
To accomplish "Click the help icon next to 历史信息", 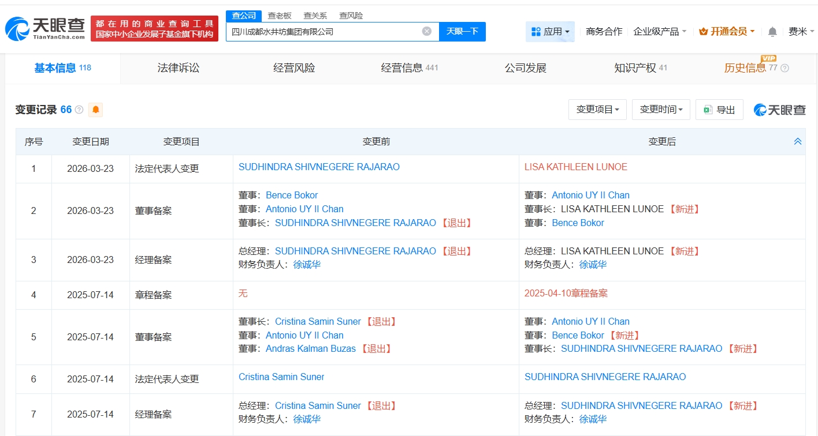I will pos(784,68).
